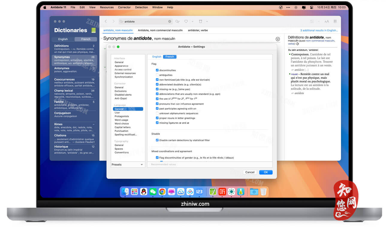Select French in Dictionaries sidebar
The height and width of the screenshot is (233, 389).
tap(86, 39)
